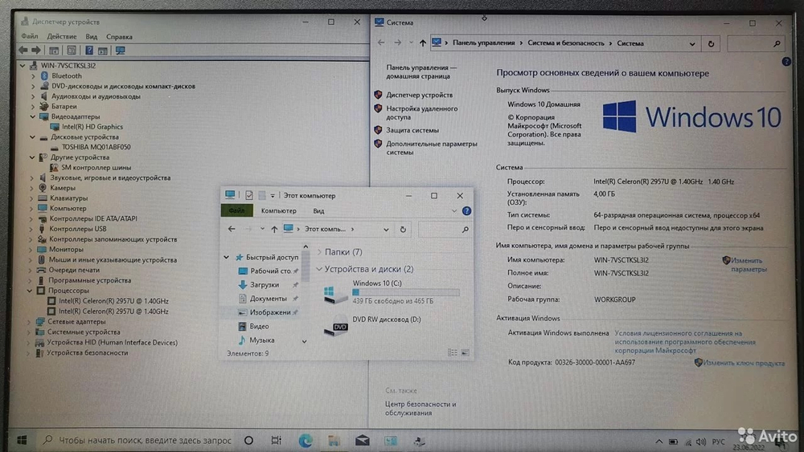Select the Desktop quick access item
Image resolution: width=804 pixels, height=452 pixels.
pos(269,271)
